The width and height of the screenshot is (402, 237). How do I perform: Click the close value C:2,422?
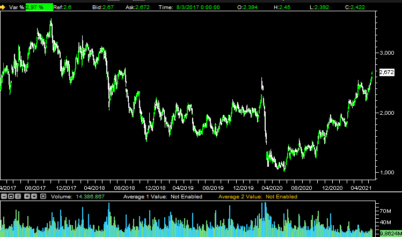tap(355, 7)
